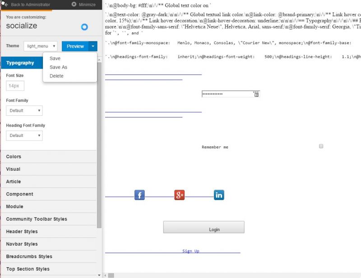361x278 pixels.
Task: Expand the Module section
Action: coord(49,206)
